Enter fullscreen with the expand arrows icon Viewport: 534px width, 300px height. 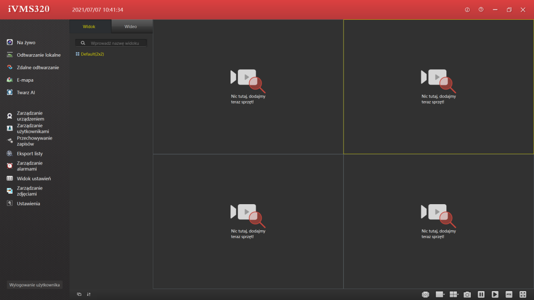click(523, 294)
